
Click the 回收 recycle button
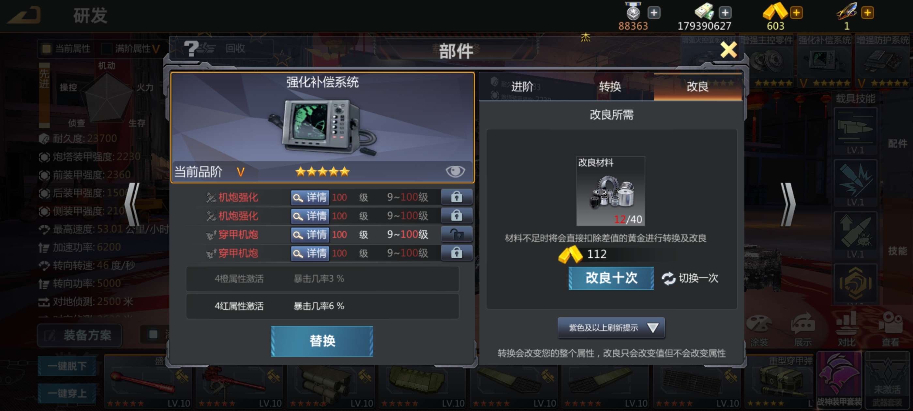[235, 49]
